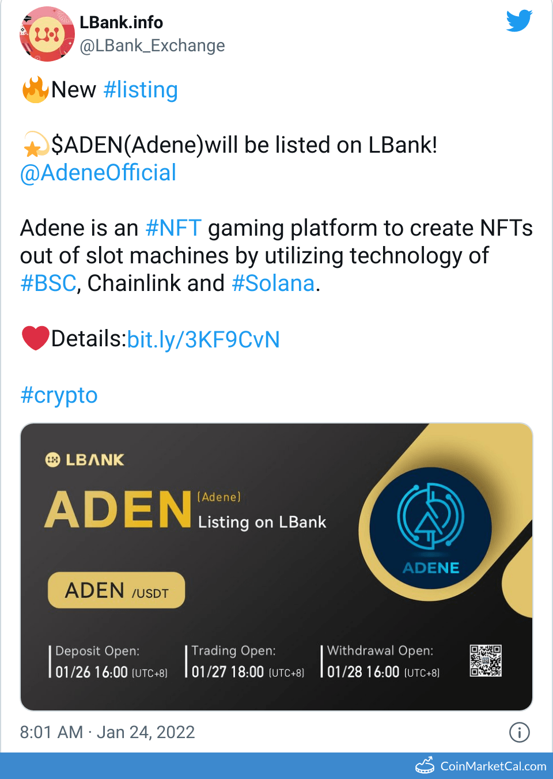The image size is (553, 779).
Task: Open the #NFT hashtag link
Action: click(173, 228)
